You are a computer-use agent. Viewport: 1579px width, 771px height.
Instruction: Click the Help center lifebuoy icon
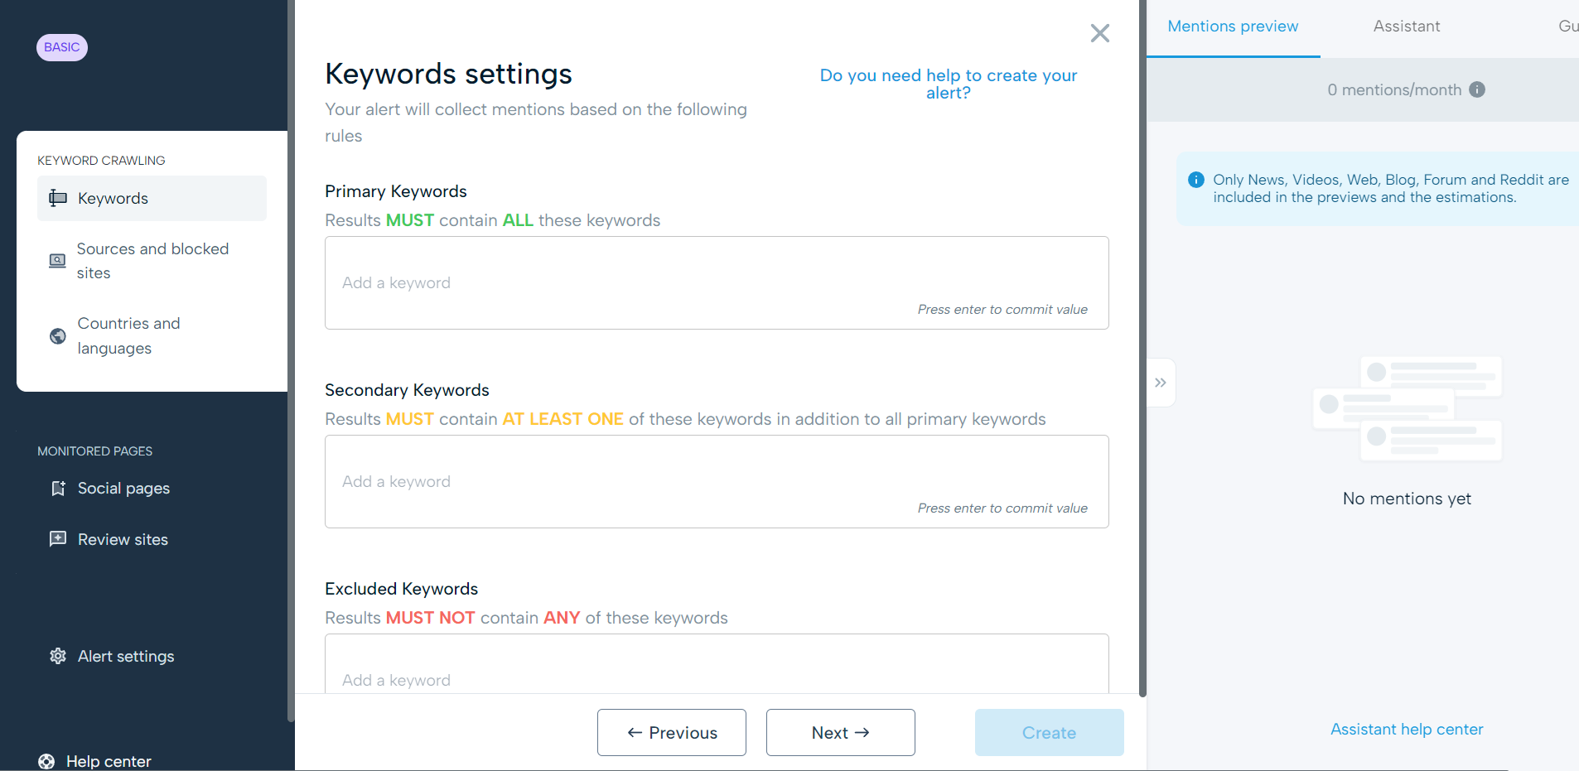point(46,761)
